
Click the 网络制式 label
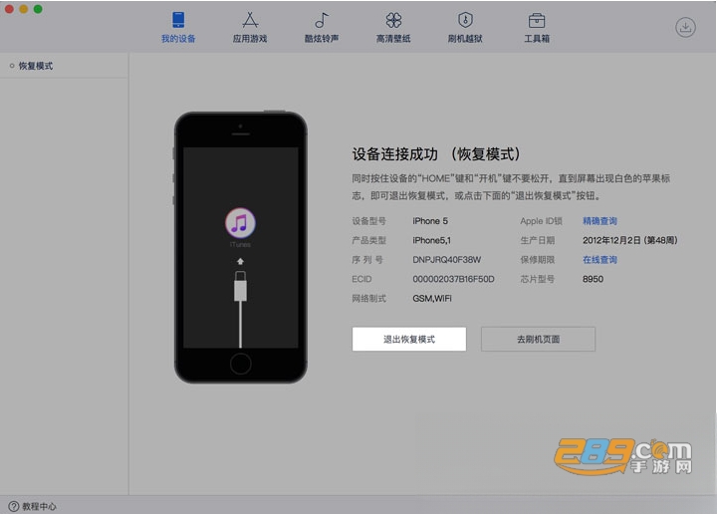[369, 298]
